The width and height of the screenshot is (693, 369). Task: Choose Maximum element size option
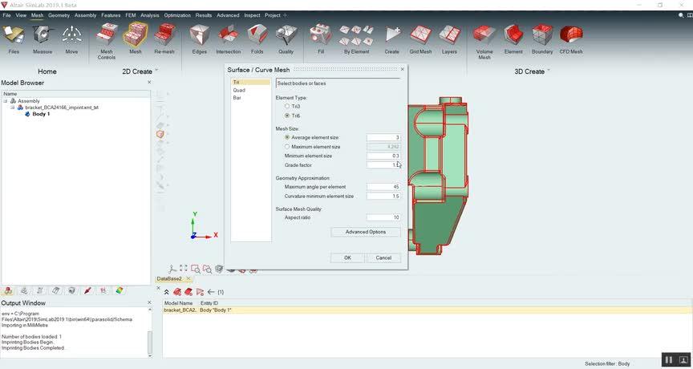click(287, 147)
